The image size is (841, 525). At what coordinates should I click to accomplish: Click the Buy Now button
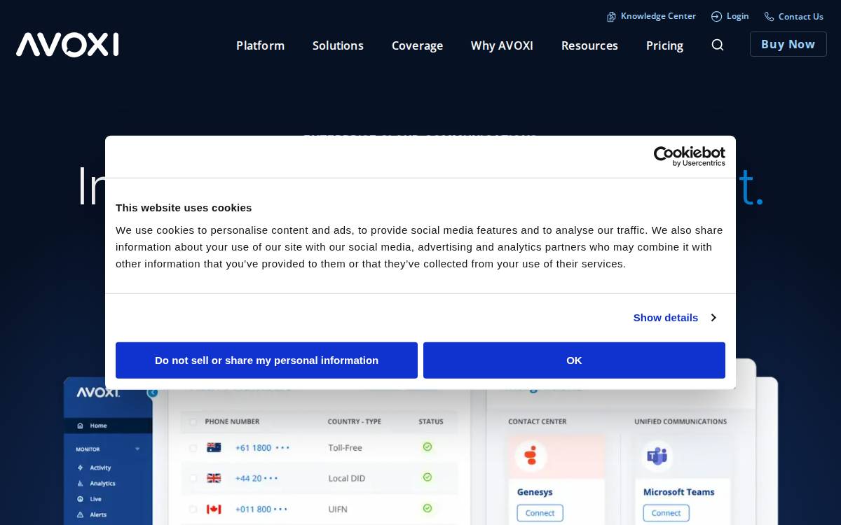(x=788, y=44)
